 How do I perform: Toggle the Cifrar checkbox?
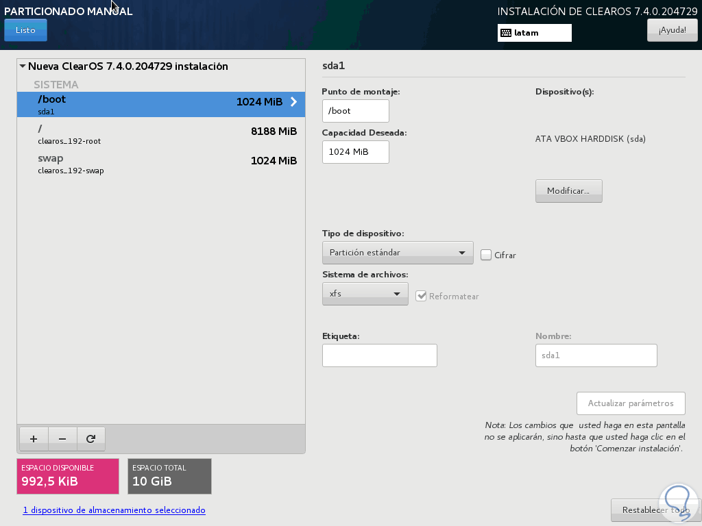[486, 255]
